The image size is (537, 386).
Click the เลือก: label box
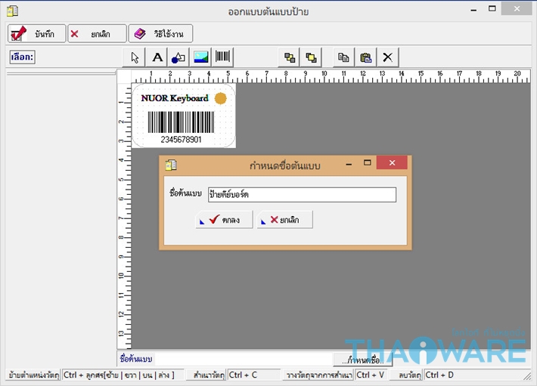[x=22, y=57]
